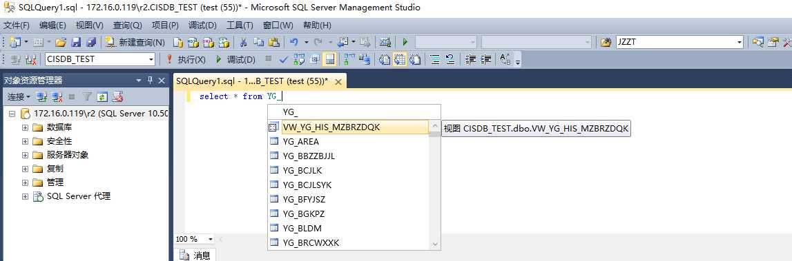Image resolution: width=792 pixels, height=261 pixels.
Task: Paste using the clipboard icon
Action: click(273, 42)
